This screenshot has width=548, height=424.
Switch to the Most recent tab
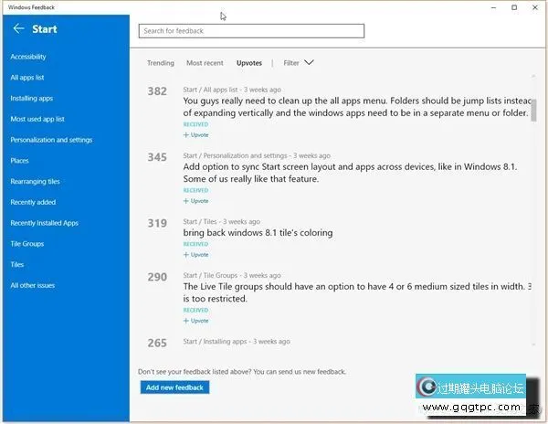pyautogui.click(x=205, y=63)
